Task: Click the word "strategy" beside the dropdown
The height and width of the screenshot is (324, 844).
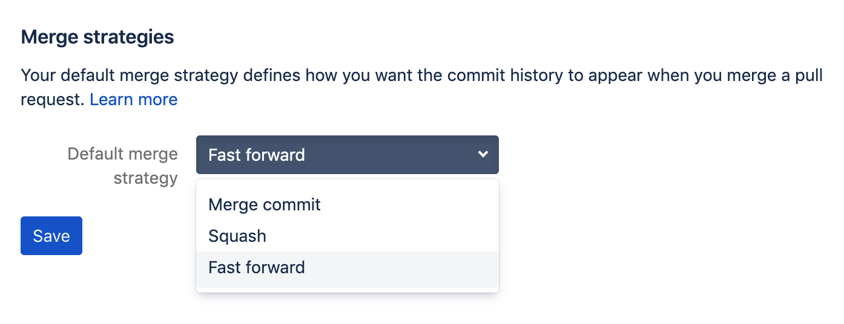Action: click(x=145, y=178)
